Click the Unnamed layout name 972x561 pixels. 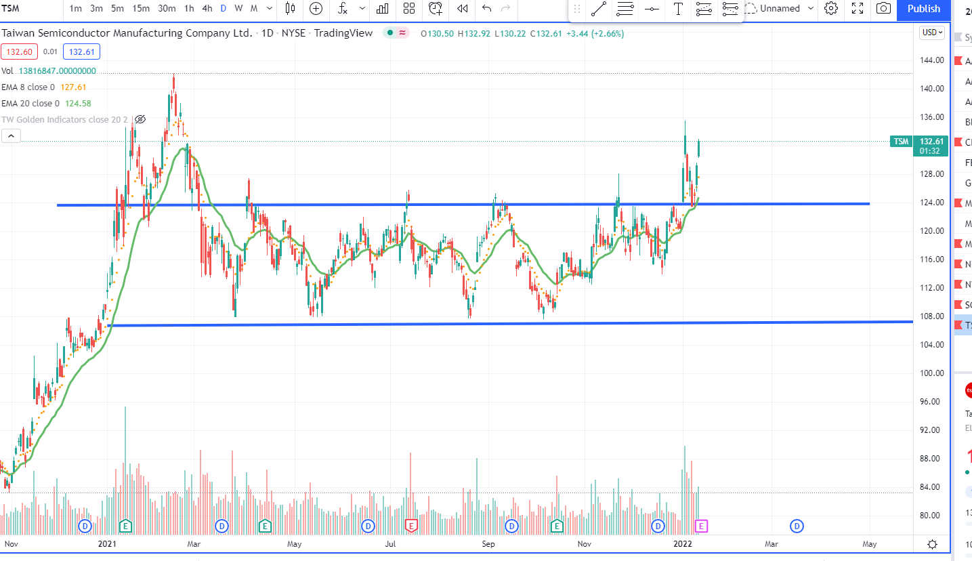(x=780, y=9)
